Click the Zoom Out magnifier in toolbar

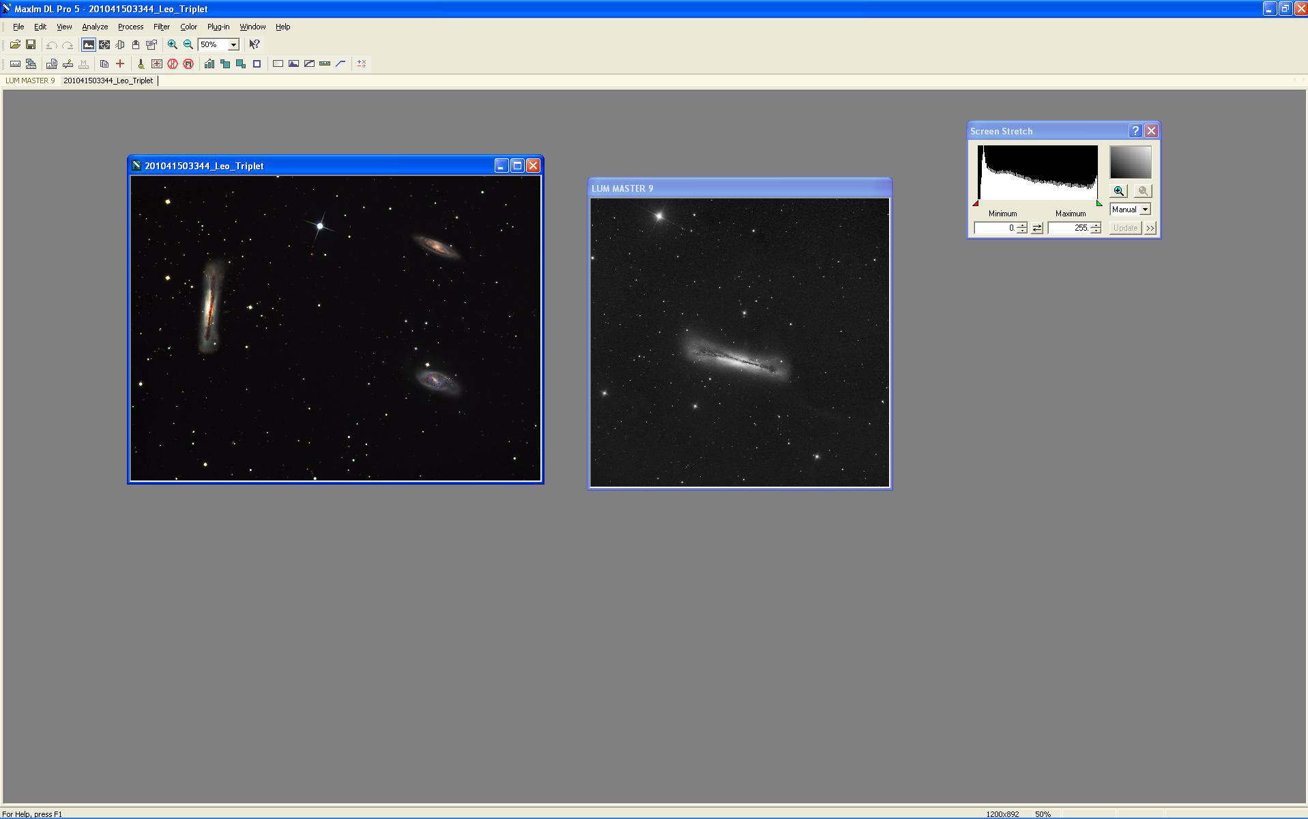(188, 44)
